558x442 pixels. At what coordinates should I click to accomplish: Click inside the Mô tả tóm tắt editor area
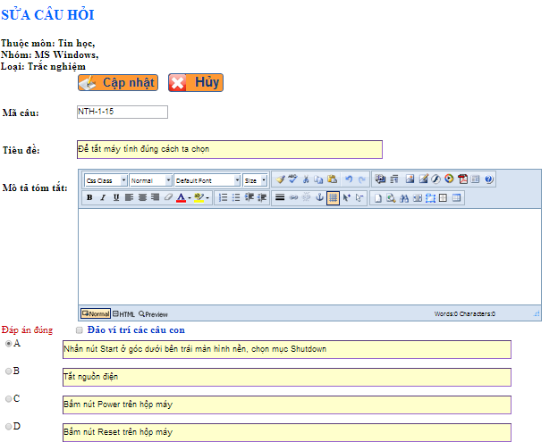coord(309,256)
